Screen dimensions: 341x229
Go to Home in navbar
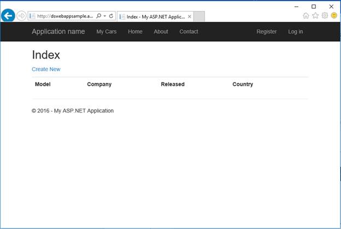tap(136, 32)
